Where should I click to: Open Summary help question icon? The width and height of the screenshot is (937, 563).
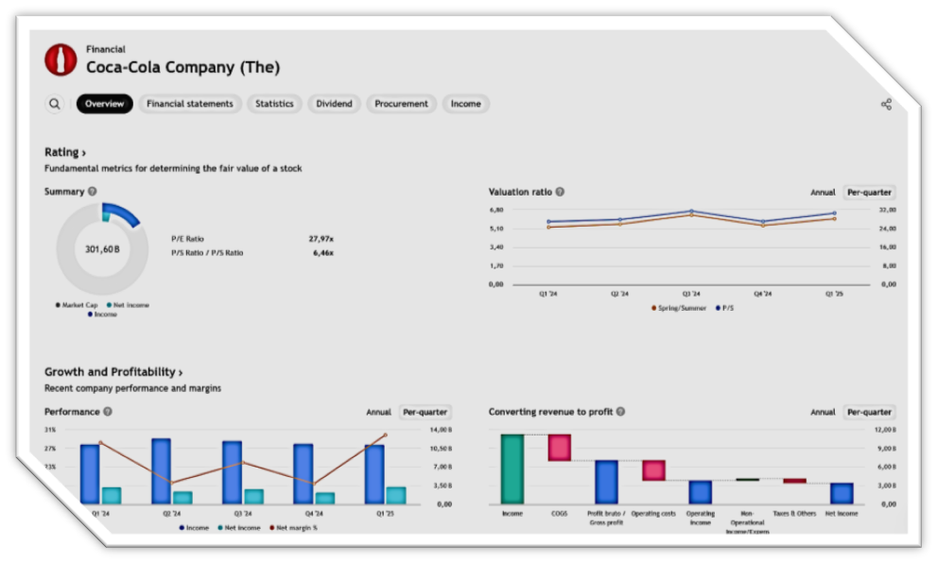click(92, 192)
